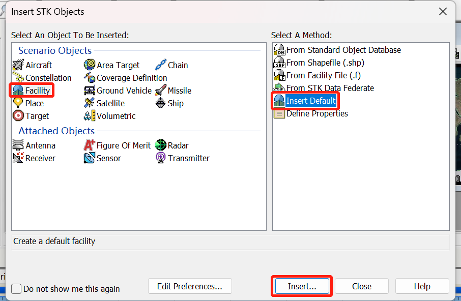Image resolution: width=461 pixels, height=301 pixels.
Task: Click the Radar attached object icon
Action: point(161,145)
